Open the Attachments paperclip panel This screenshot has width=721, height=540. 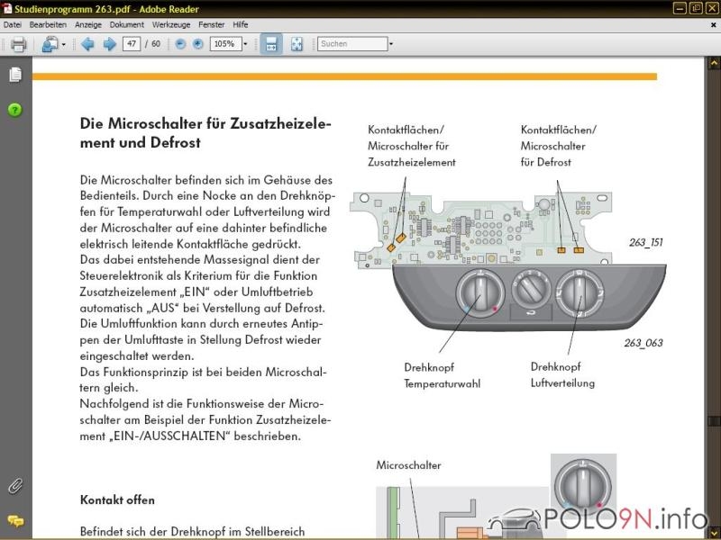(15, 486)
